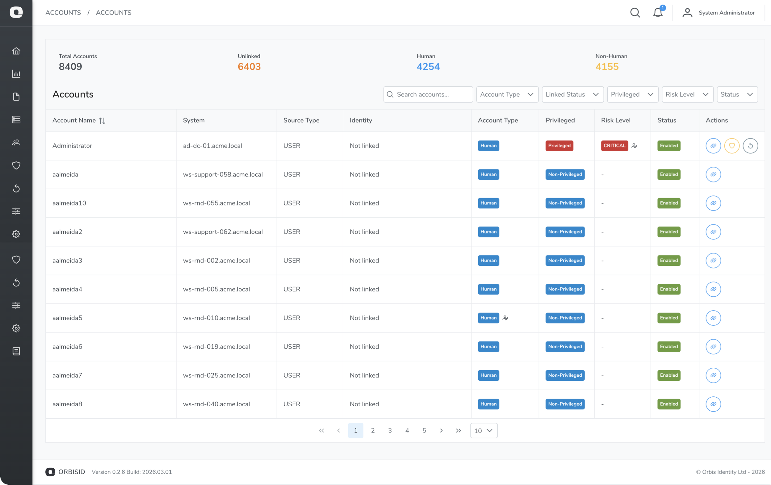Viewport: 771px width, 485px height.
Task: Click the next page arrow
Action: pos(441,431)
